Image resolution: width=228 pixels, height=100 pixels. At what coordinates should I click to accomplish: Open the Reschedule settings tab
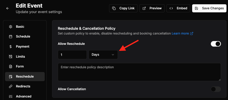[x=25, y=77]
